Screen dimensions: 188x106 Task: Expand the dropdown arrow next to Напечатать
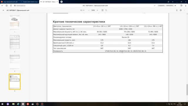pos(175,6)
